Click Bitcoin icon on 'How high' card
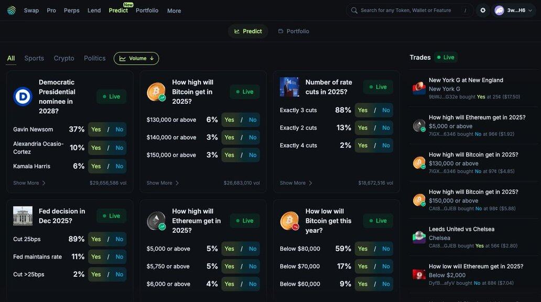Image resolution: width=541 pixels, height=302 pixels. click(156, 92)
